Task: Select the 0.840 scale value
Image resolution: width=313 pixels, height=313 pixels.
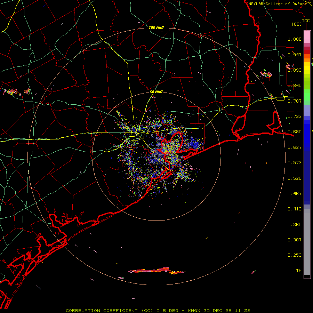Action: [x=295, y=86]
